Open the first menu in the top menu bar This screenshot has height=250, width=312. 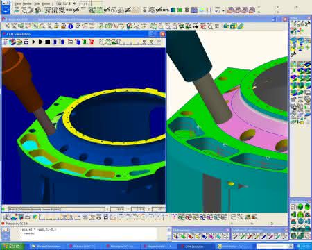point(17,3)
